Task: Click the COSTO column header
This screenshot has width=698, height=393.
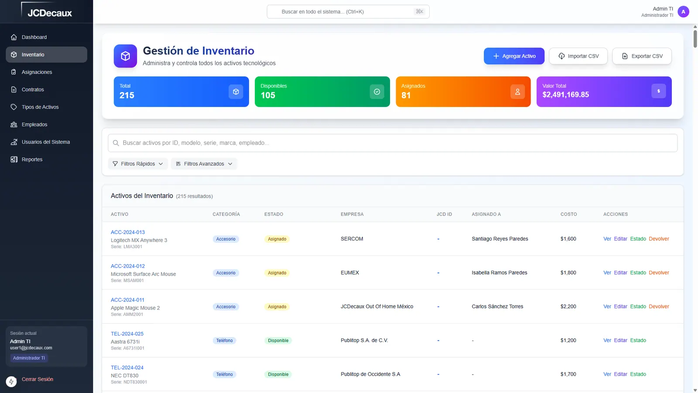Action: pos(568,214)
